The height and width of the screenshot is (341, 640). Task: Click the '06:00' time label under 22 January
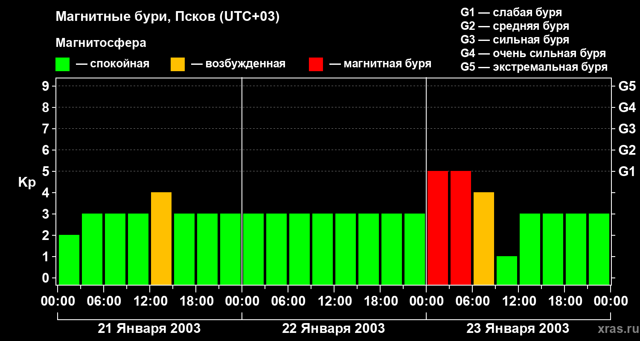(288, 301)
